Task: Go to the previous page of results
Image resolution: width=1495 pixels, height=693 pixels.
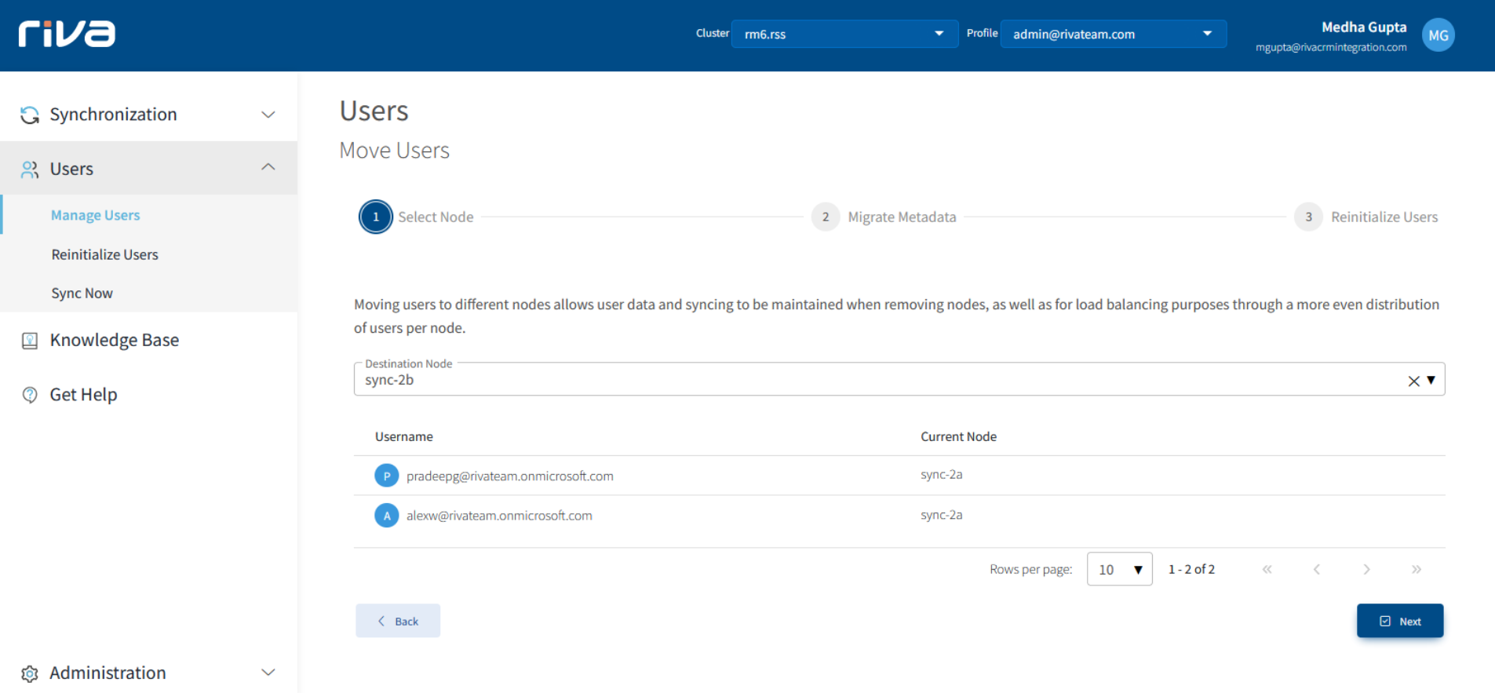Action: (1317, 570)
